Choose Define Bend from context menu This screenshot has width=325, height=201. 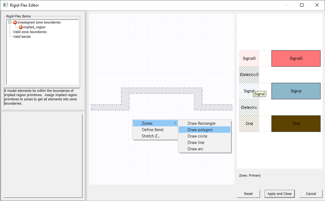153,130
